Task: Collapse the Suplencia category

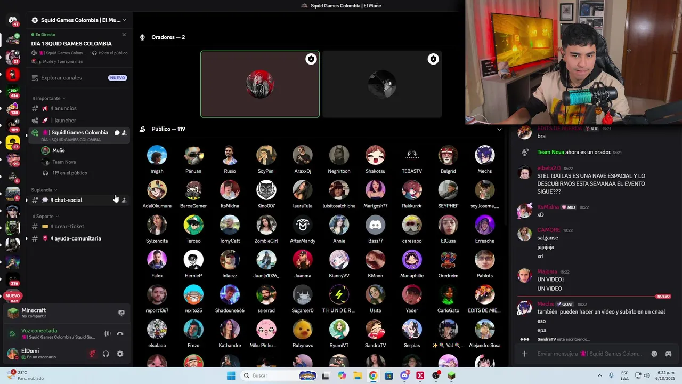Action: pos(45,190)
